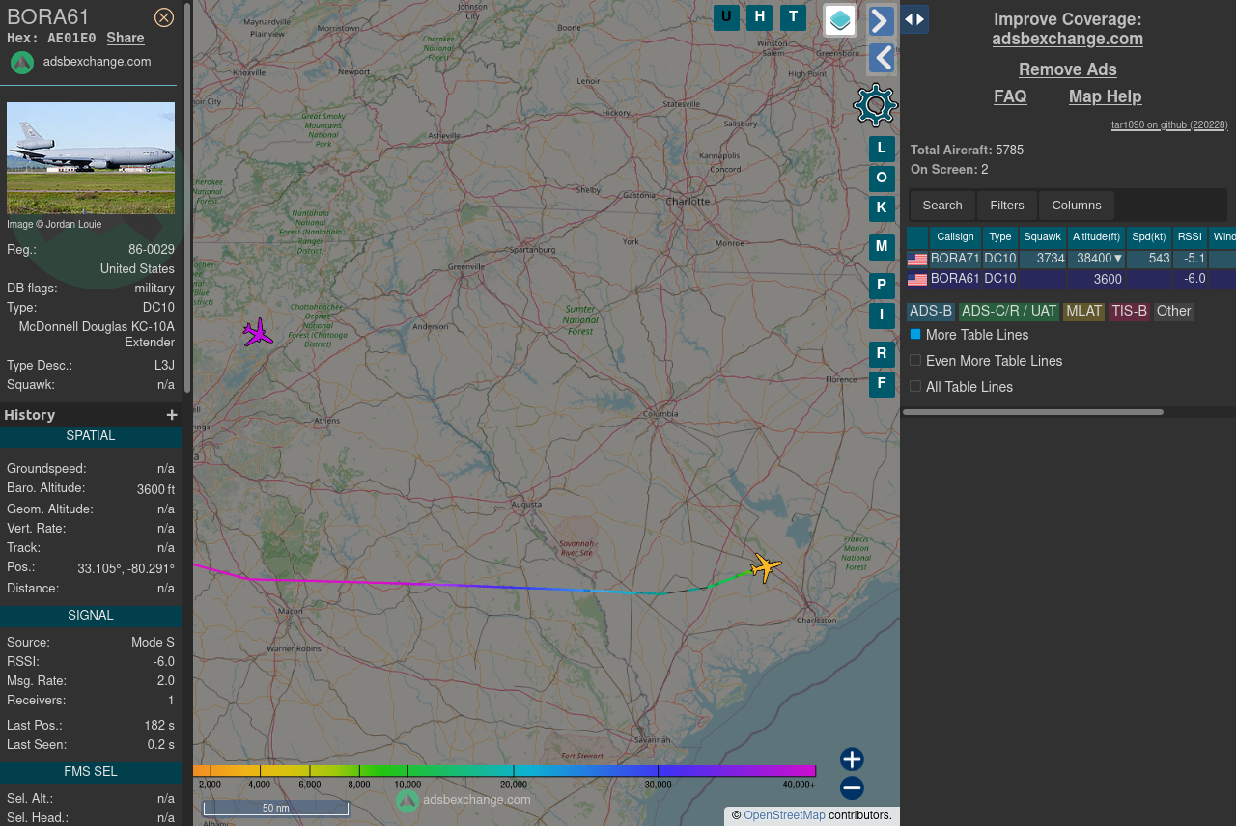Sort table by Altitude(ft) column
This screenshot has width=1236, height=826.
coord(1096,237)
